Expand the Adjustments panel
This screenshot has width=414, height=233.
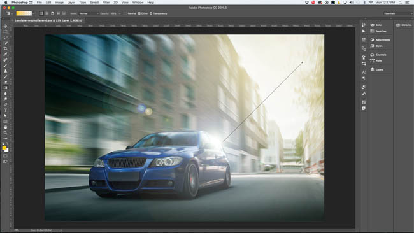[x=380, y=40]
